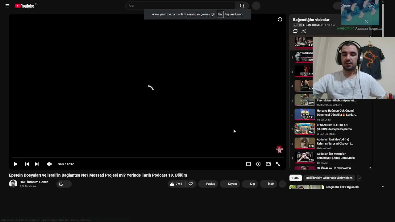The image size is (395, 222).
Task: Select the Tümü filter chip
Action: coord(296,178)
